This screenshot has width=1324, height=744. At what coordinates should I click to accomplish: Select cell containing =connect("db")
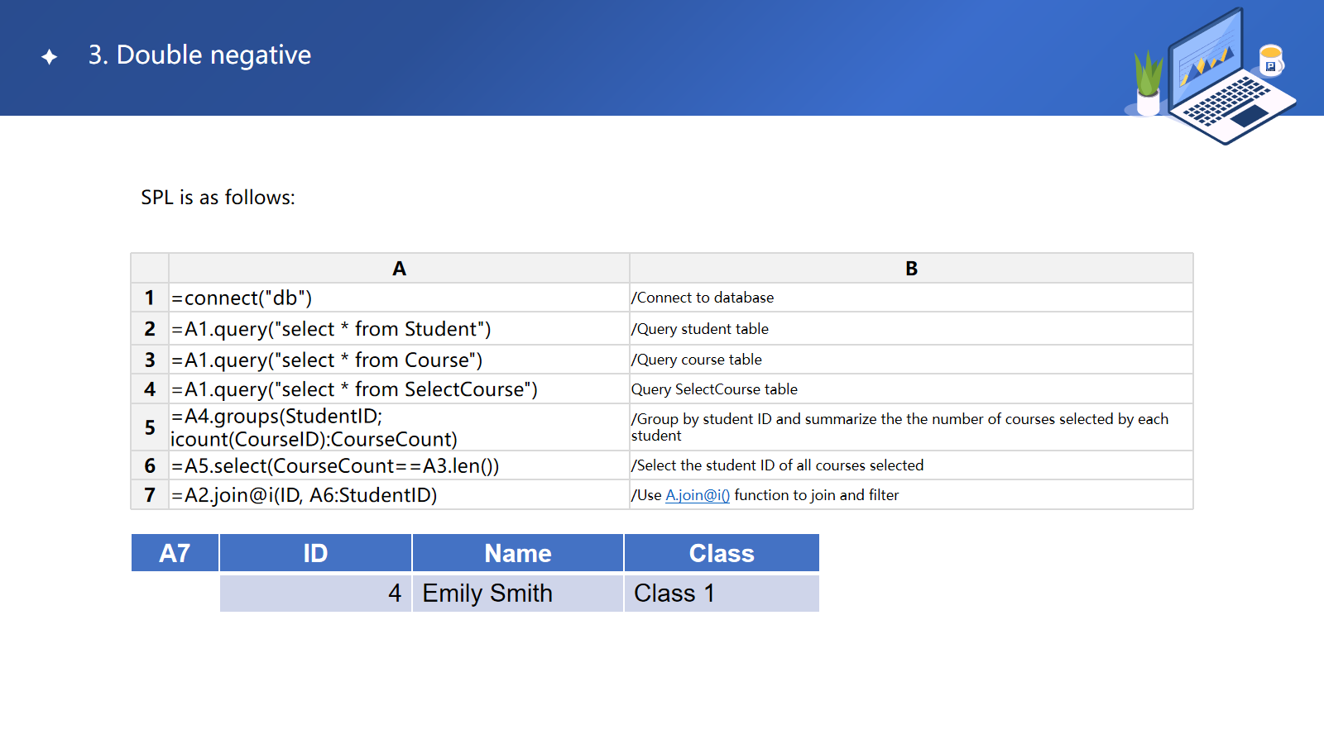pyautogui.click(x=399, y=298)
